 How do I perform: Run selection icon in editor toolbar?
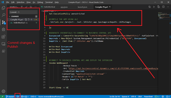tap(158, 7)
